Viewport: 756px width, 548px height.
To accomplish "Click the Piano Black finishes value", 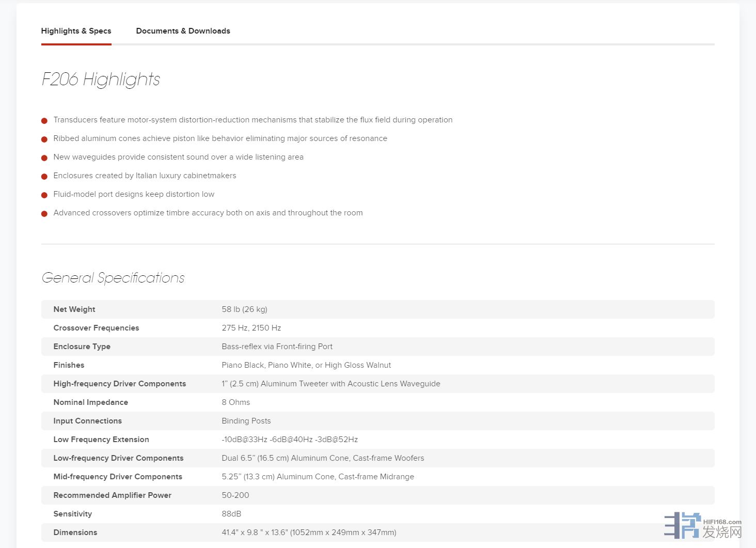I will [306, 365].
